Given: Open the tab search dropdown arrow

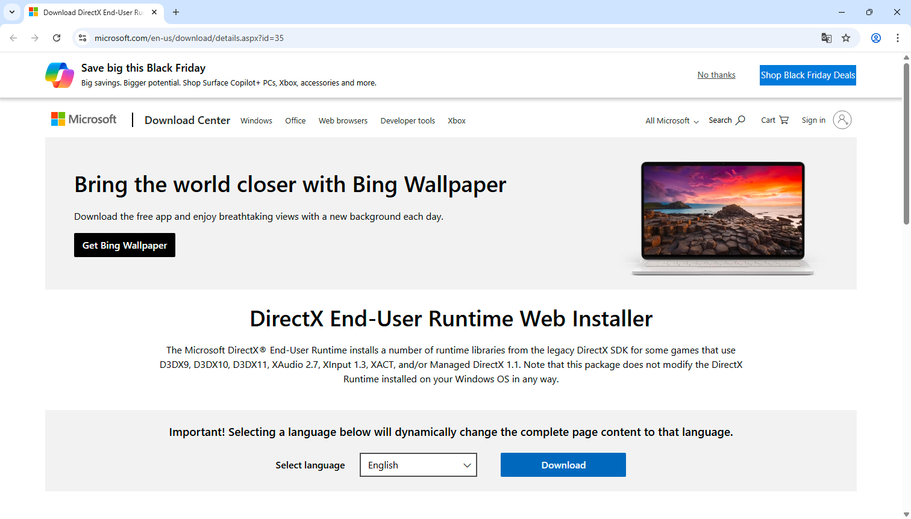Looking at the screenshot, I should click(12, 12).
